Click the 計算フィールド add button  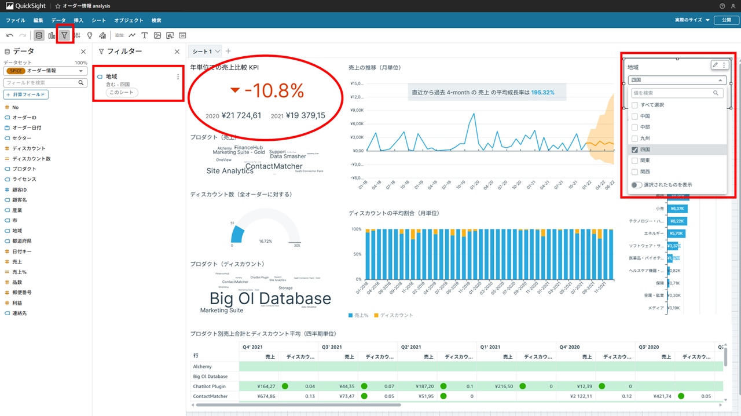coord(26,94)
